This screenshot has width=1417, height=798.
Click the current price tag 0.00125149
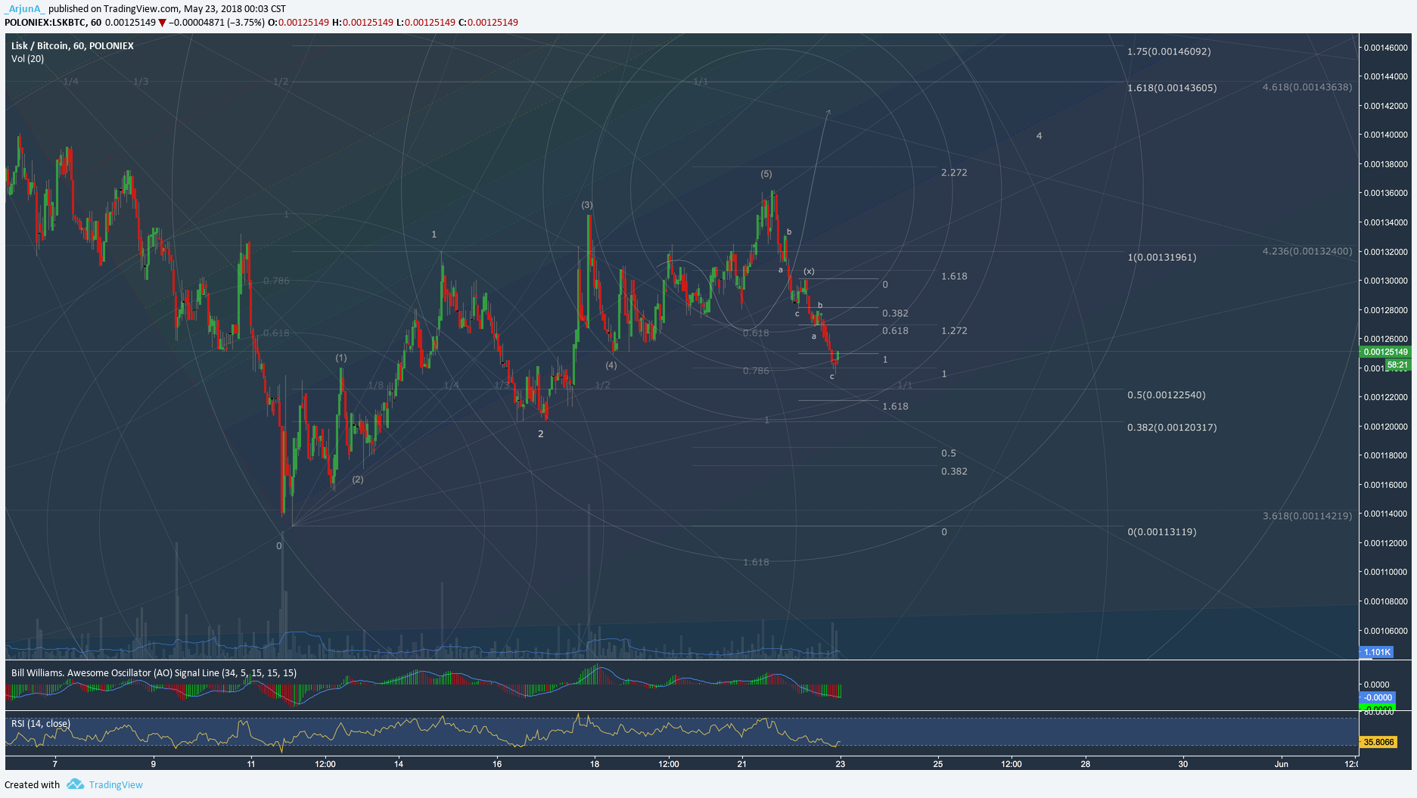pyautogui.click(x=1385, y=352)
